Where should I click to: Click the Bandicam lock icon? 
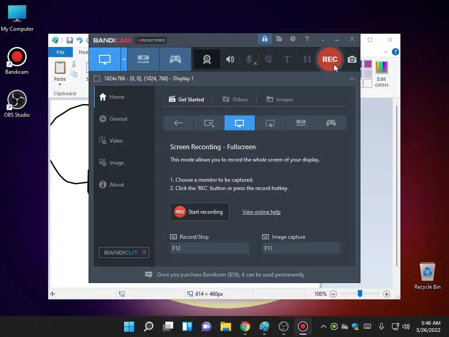click(265, 39)
